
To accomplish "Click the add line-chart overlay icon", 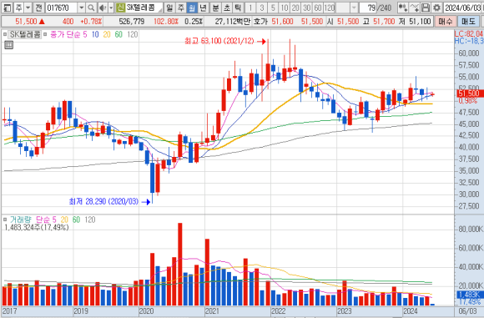I will point(414,8).
